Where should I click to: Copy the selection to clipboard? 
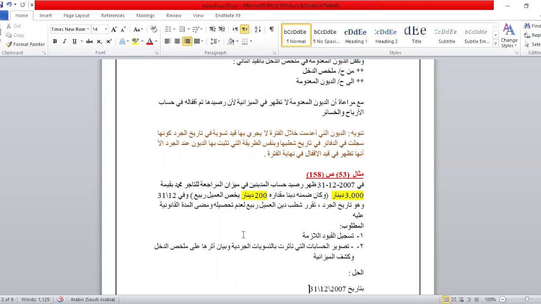click(15, 35)
